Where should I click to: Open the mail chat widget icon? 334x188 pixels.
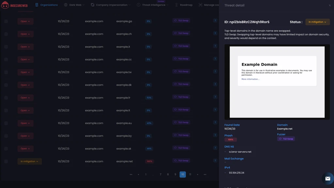(x=327, y=179)
